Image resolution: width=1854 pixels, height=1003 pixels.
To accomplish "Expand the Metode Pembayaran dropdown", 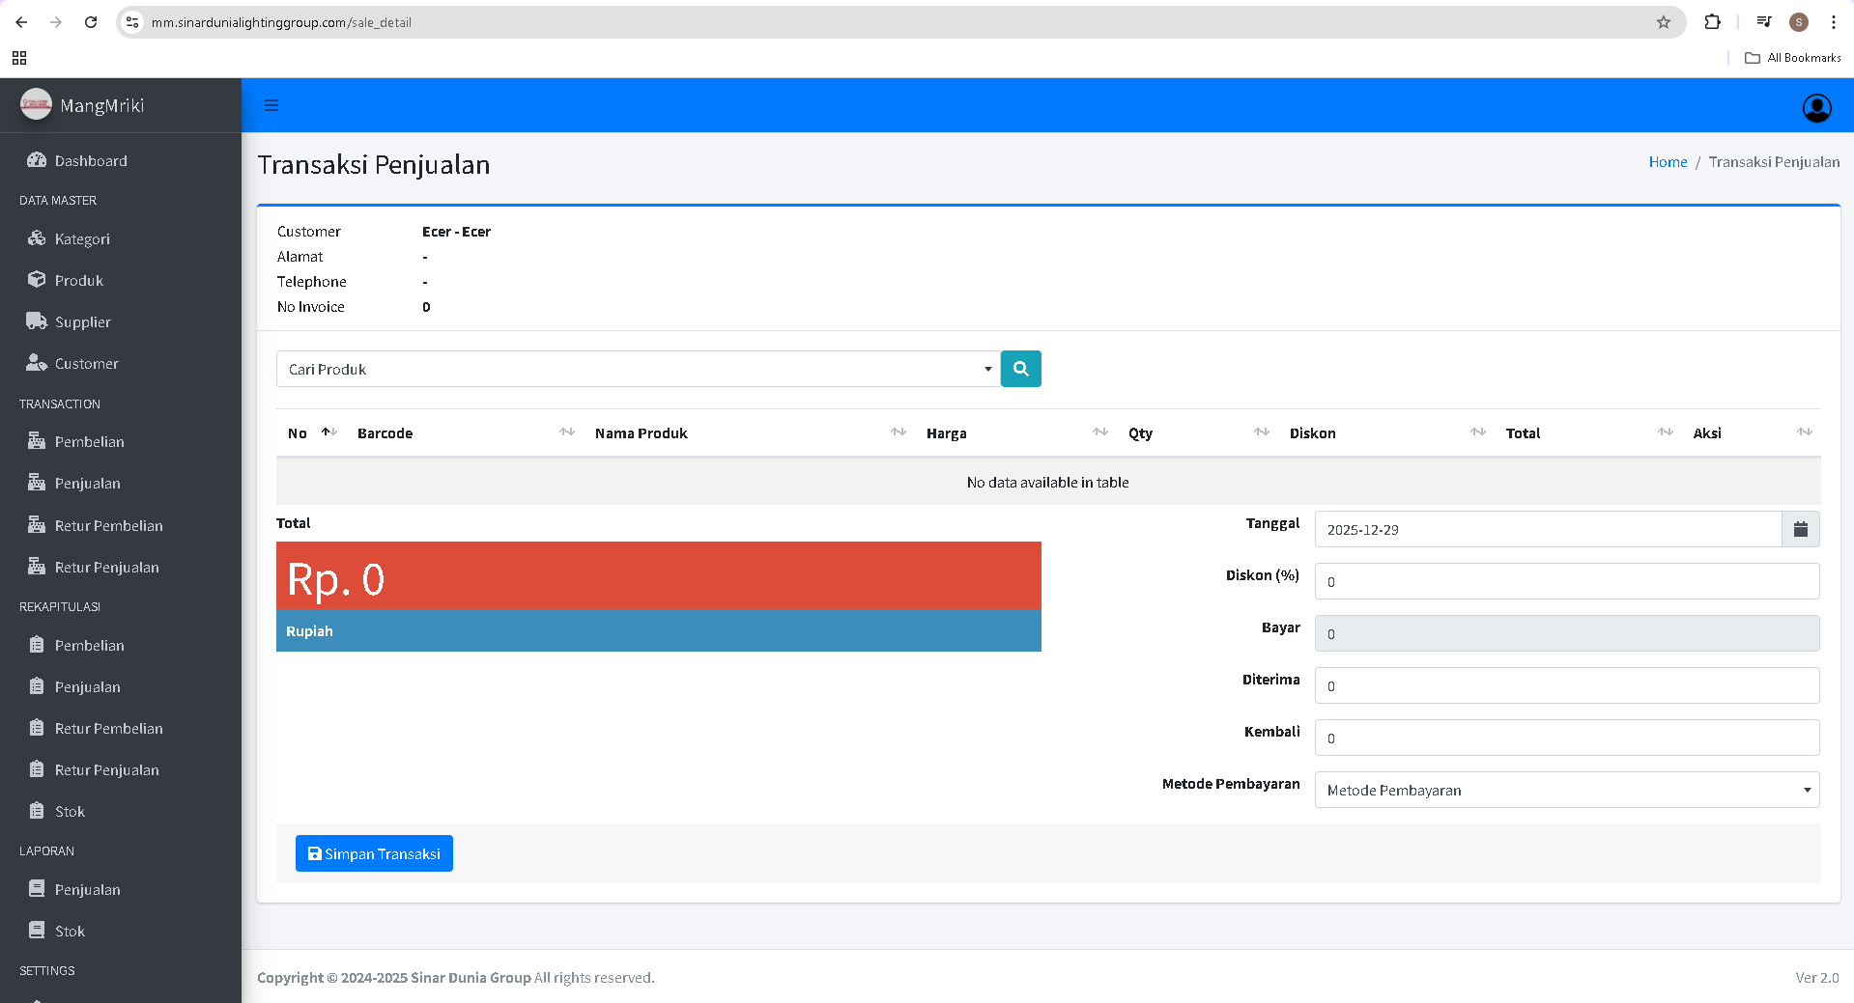I will pyautogui.click(x=1567, y=790).
